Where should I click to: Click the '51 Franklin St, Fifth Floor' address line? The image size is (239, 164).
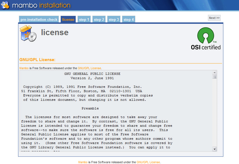coord(82,91)
